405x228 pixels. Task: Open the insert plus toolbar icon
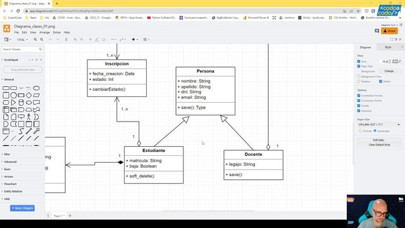[134, 39]
